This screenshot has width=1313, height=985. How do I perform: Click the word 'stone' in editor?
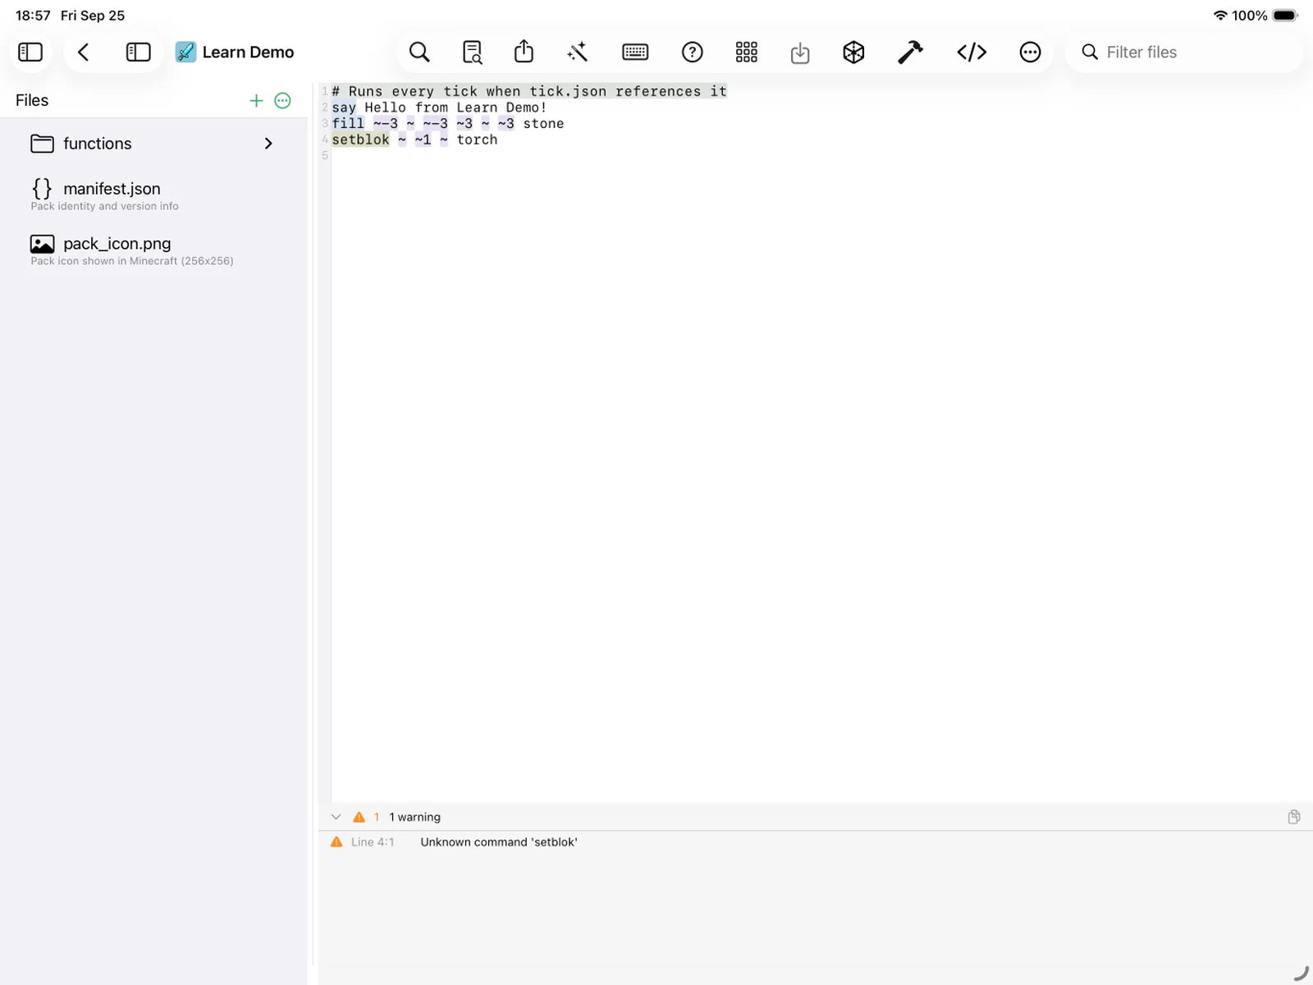[543, 123]
